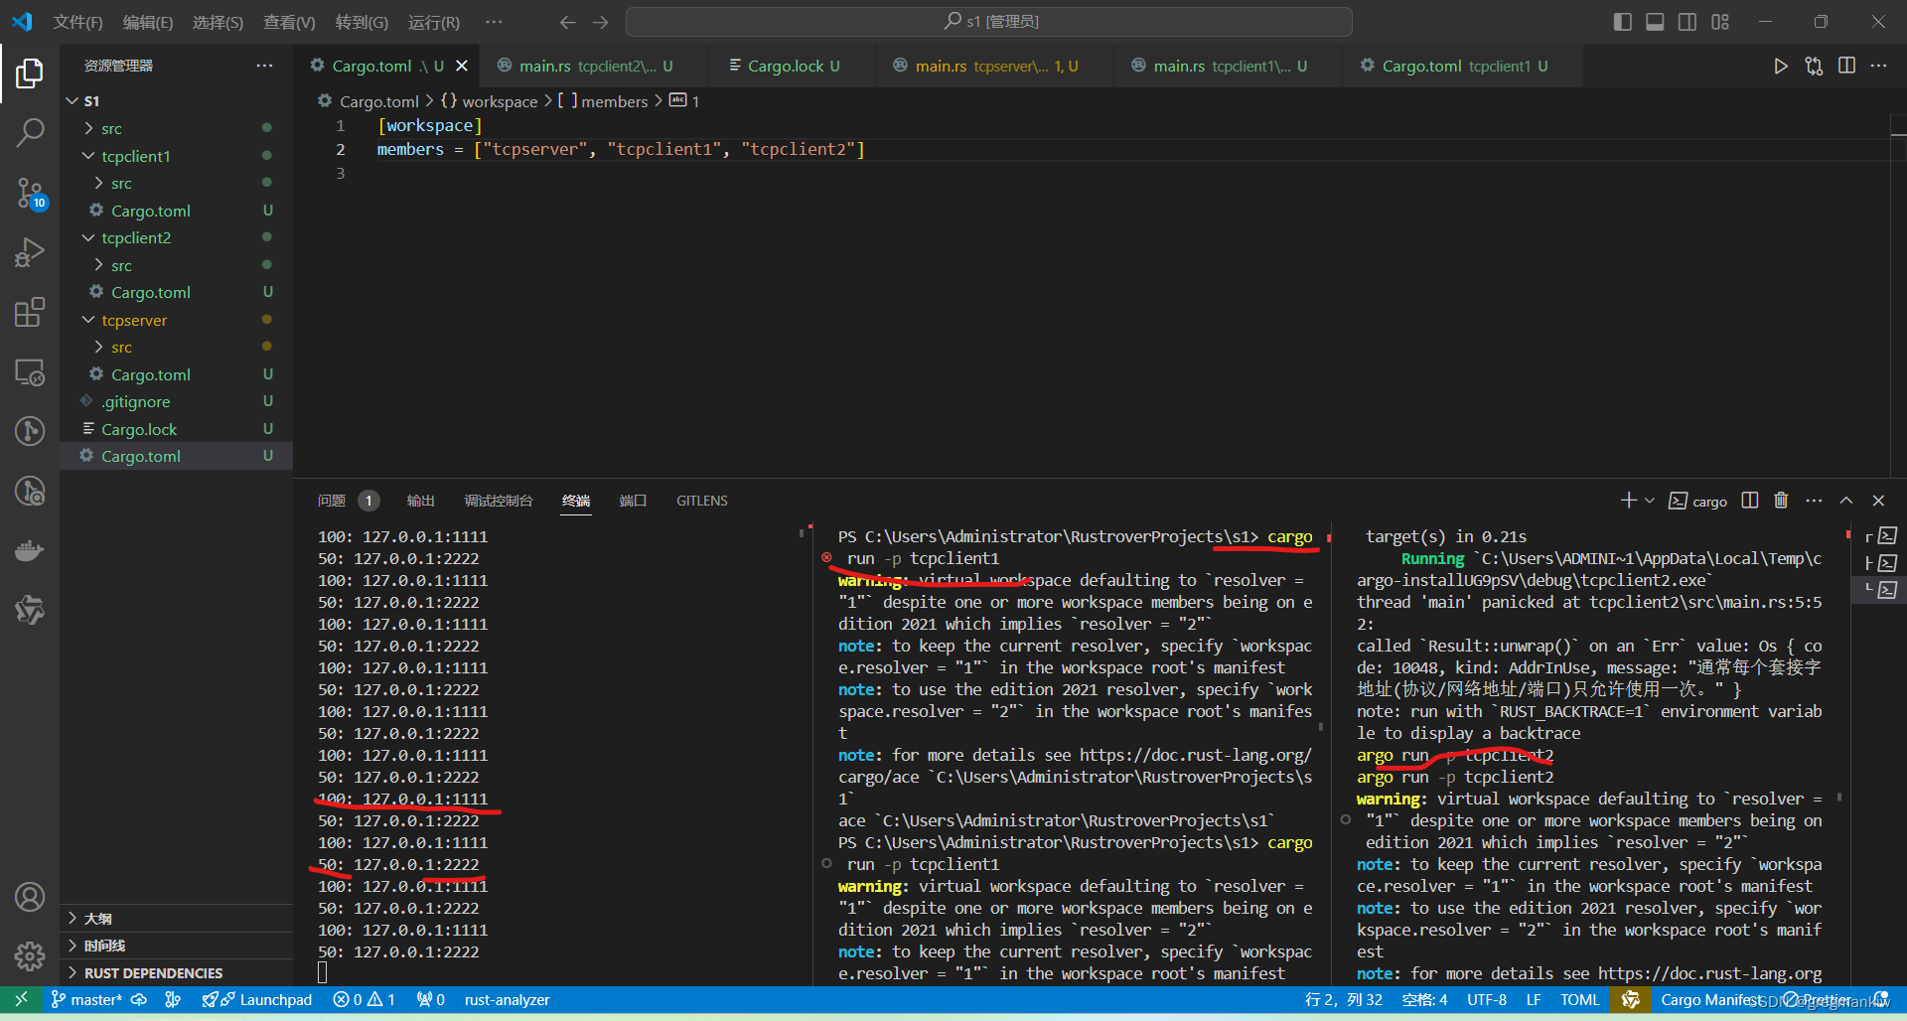
Task: Open the Ports (端口) panel tab
Action: [x=633, y=501]
